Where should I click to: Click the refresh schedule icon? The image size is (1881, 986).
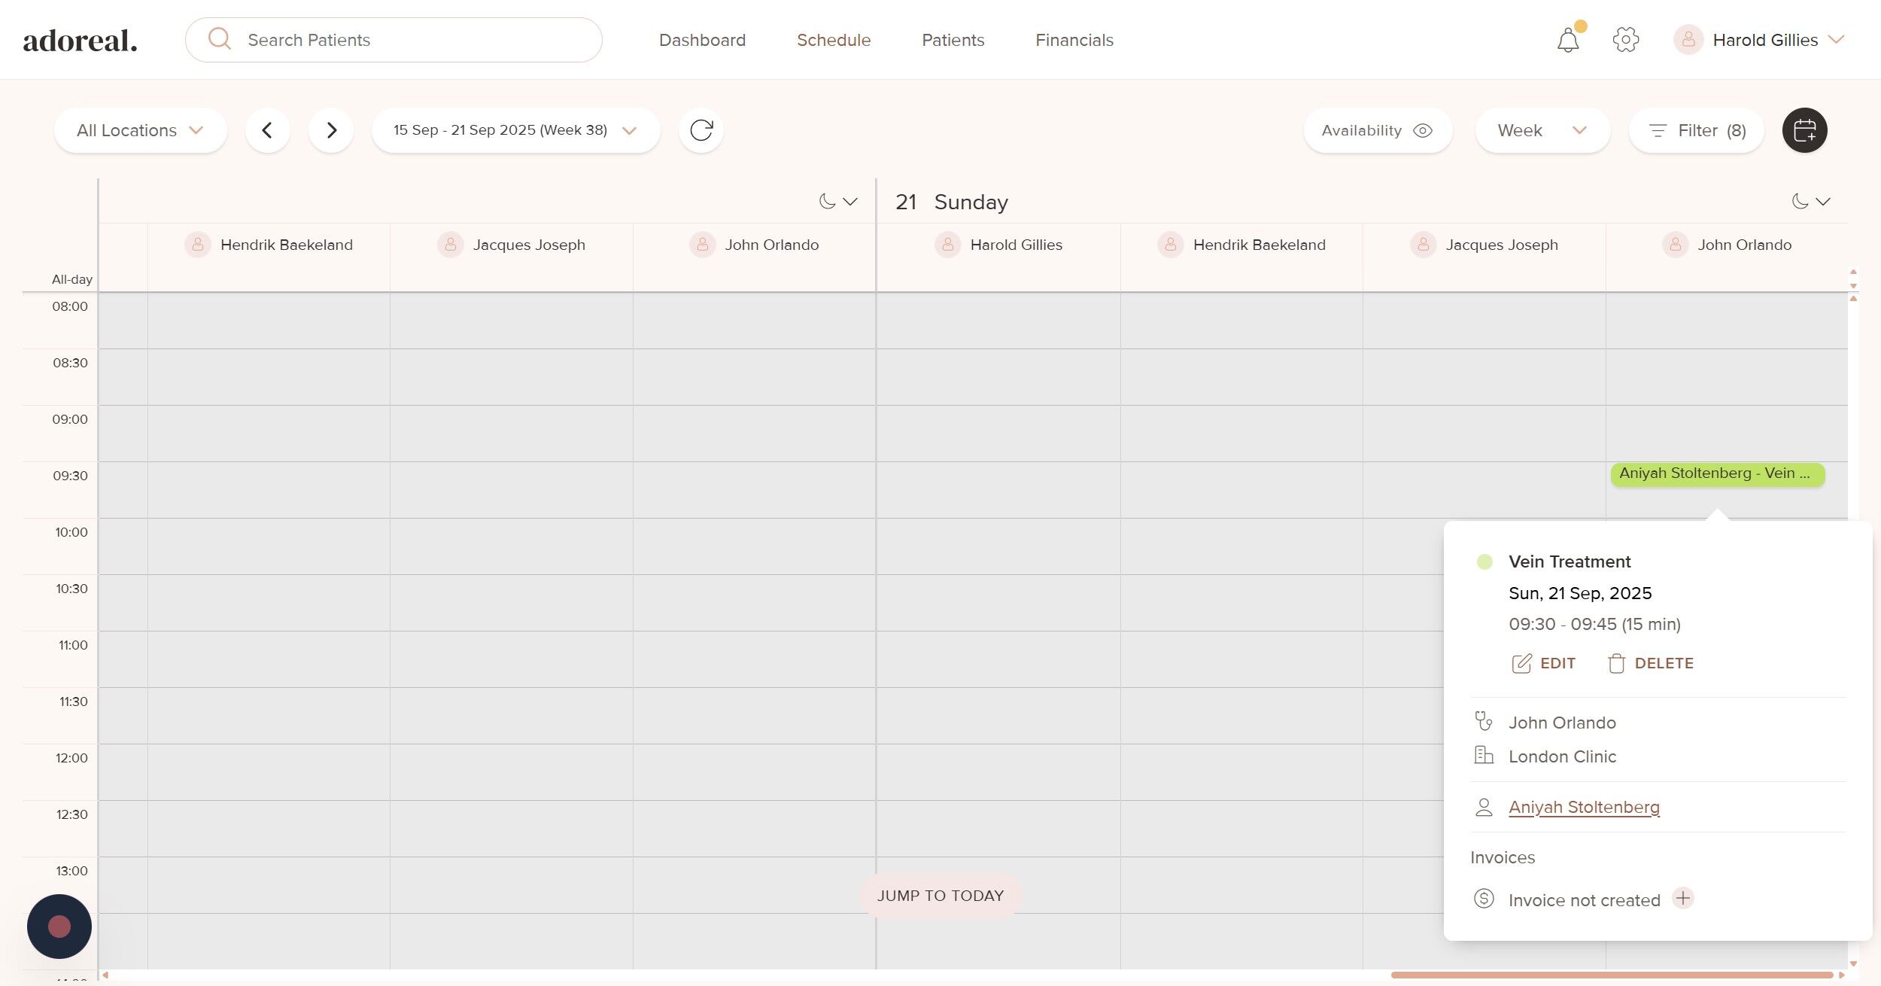click(x=700, y=130)
